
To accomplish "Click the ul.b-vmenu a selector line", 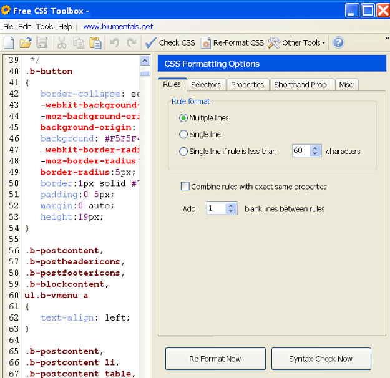I will click(56, 295).
